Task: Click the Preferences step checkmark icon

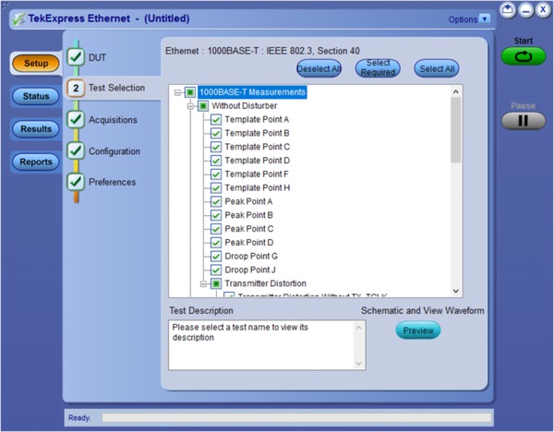Action: [77, 182]
